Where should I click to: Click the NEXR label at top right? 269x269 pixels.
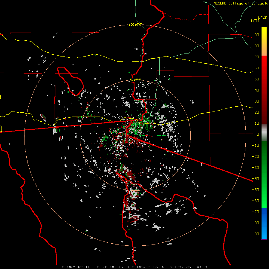(263, 18)
